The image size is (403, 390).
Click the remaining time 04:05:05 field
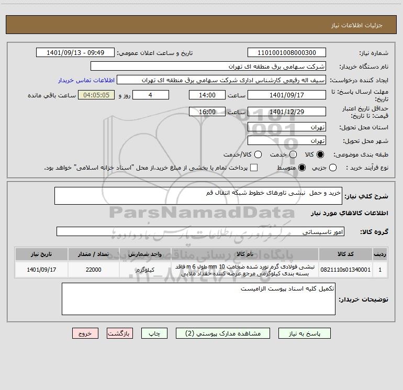click(96, 95)
